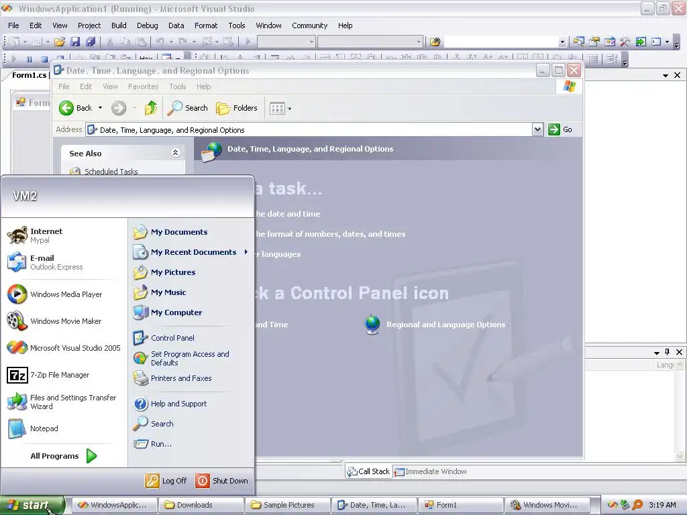Image resolution: width=687 pixels, height=515 pixels.
Task: Switch to Downloads taskbar window
Action: 201,505
